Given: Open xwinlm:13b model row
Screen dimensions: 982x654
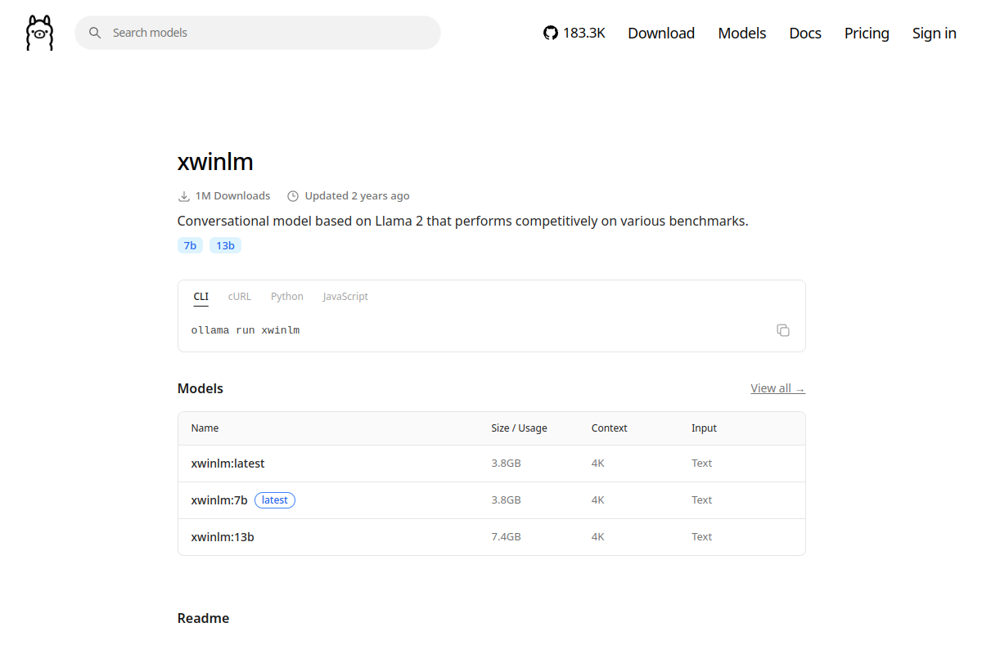Looking at the screenshot, I should 492,537.
